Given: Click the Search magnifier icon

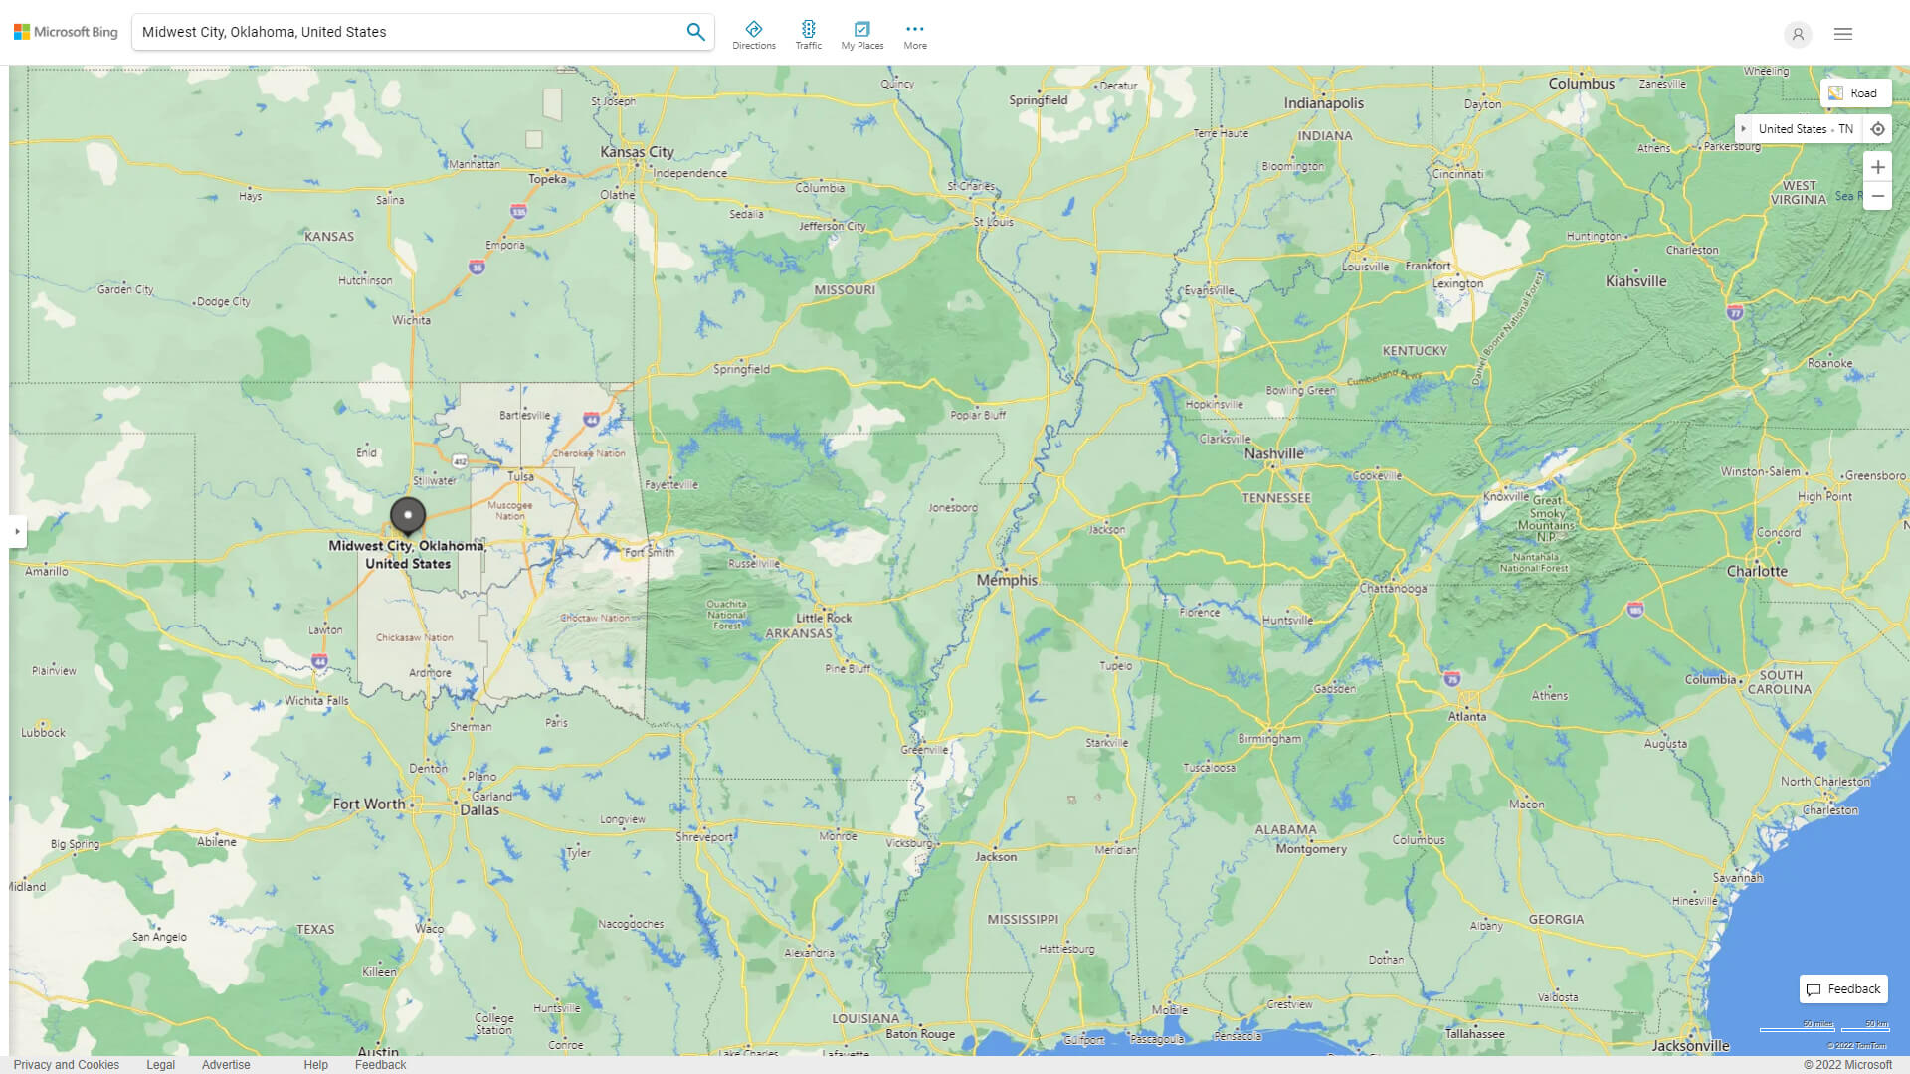Looking at the screenshot, I should tap(695, 32).
